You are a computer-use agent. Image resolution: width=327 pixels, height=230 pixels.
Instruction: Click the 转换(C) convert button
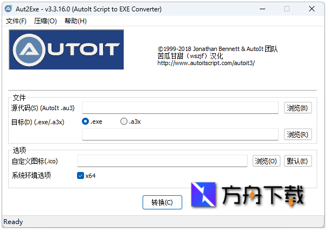162,202
